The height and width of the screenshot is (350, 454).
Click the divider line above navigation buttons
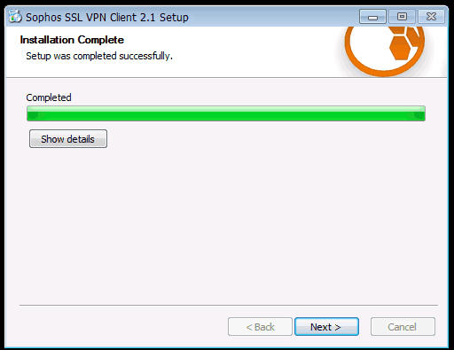click(x=229, y=305)
